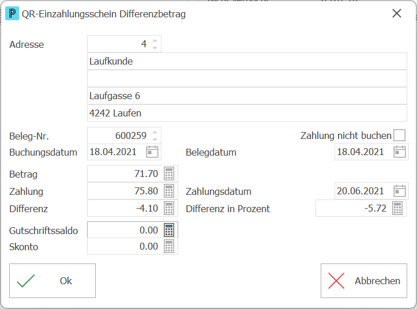This screenshot has height=309, width=417.
Task: Open calculator for Gutschriftssaldo field
Action: (x=169, y=230)
